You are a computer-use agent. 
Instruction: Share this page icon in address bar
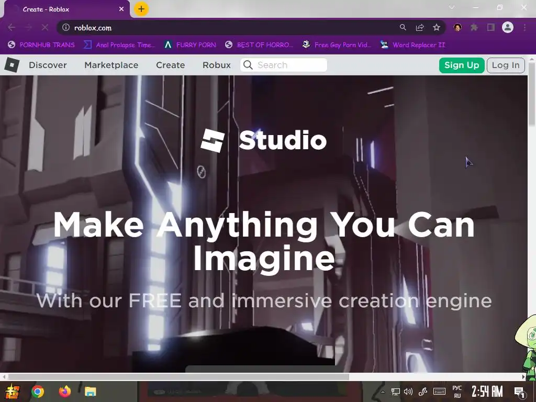420,27
